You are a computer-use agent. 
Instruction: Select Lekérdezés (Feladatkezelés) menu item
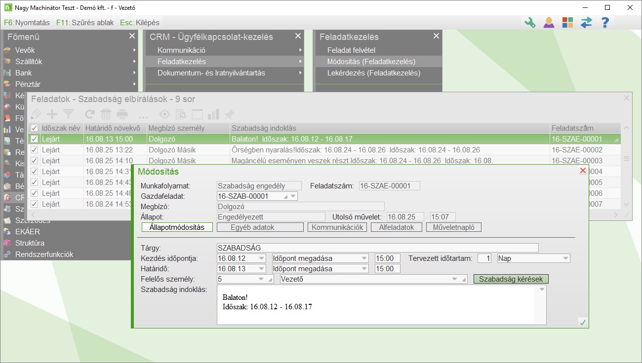(373, 73)
